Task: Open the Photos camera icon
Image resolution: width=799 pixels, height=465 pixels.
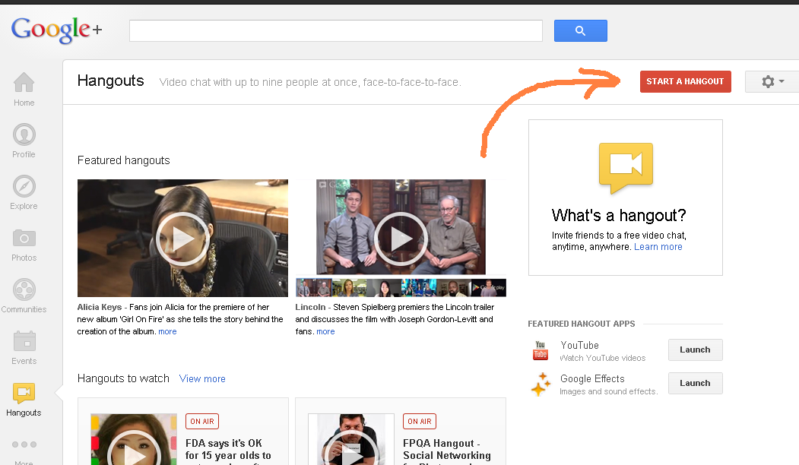Action: (x=24, y=238)
